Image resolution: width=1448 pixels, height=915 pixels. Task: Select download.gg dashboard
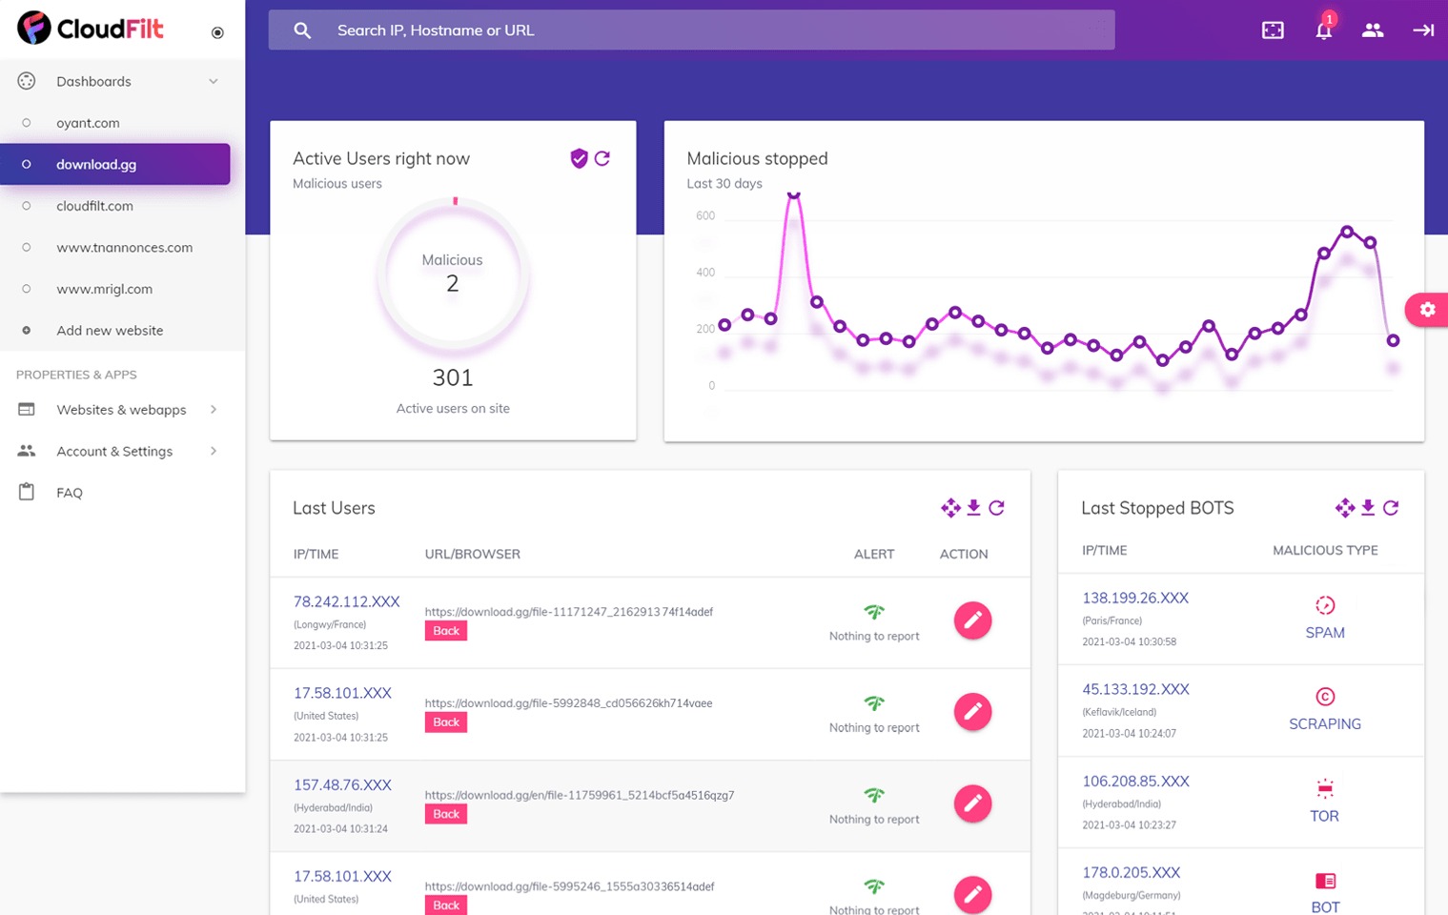(114, 164)
